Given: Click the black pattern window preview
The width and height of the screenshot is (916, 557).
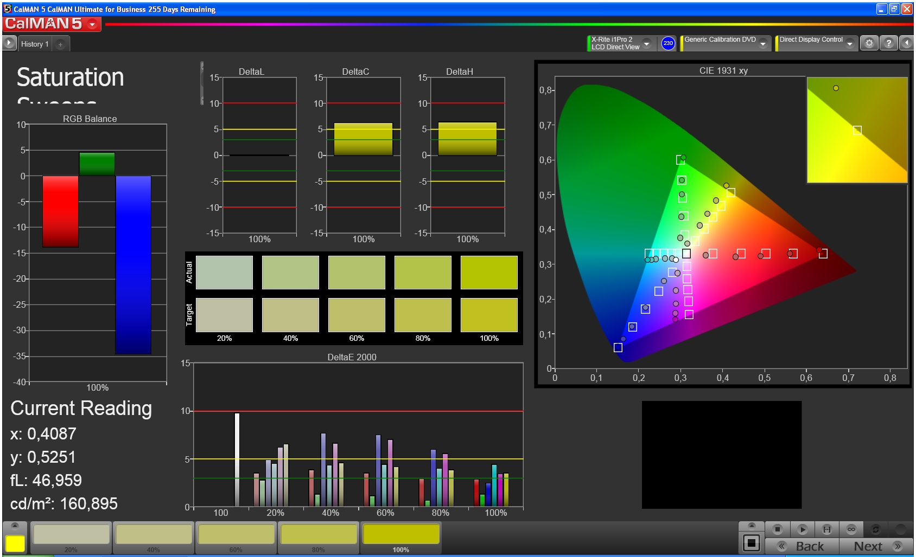Looking at the screenshot, I should pyautogui.click(x=721, y=455).
